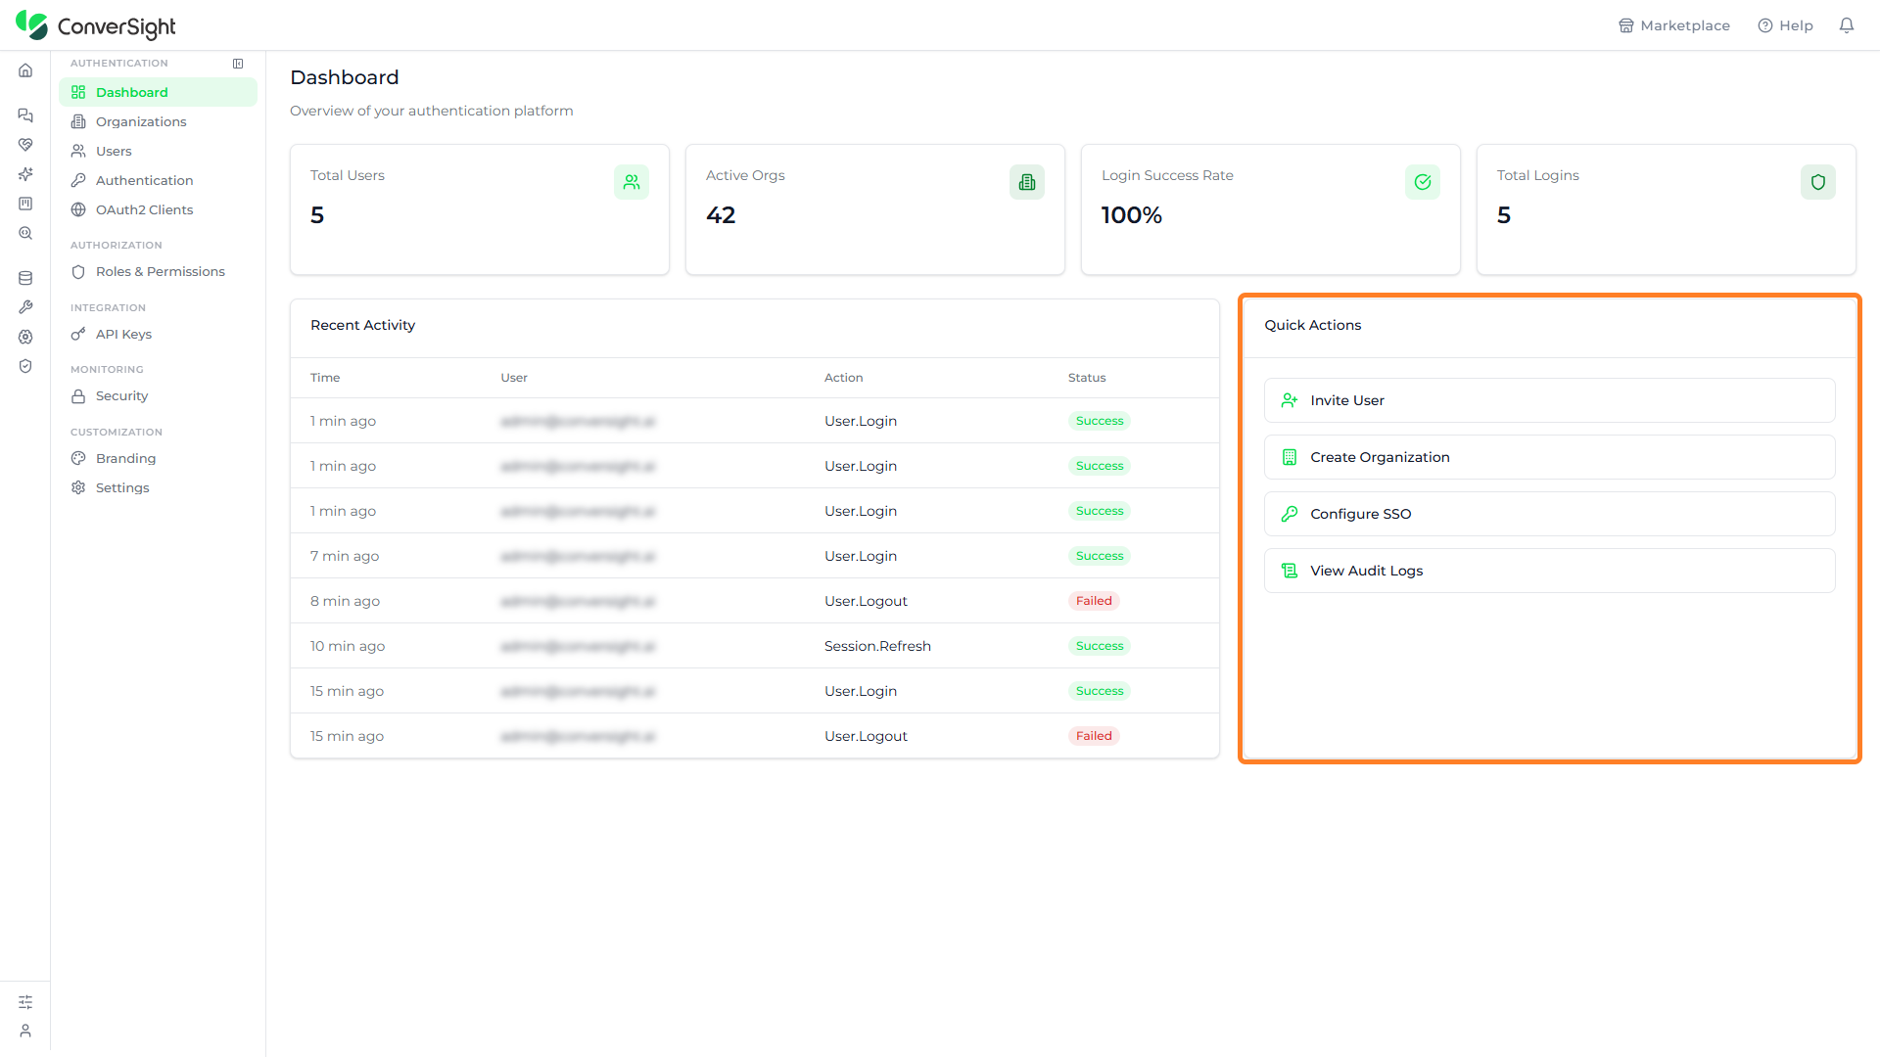Open the shield check icon in rail
This screenshot has width=1880, height=1057.
click(25, 366)
